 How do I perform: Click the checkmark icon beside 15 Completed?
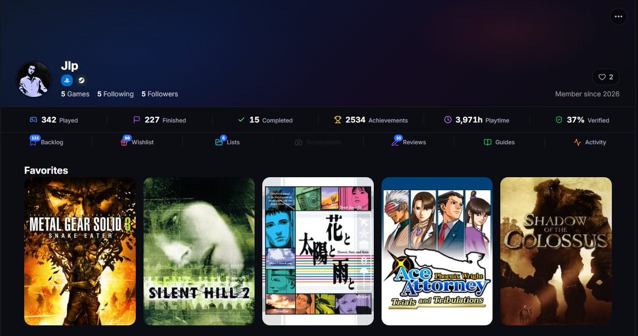241,120
